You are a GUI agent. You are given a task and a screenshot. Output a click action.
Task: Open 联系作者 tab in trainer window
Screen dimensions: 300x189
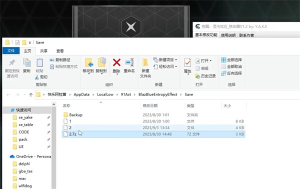click(x=246, y=35)
